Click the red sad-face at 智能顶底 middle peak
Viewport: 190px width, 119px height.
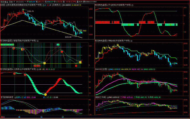[x=62, y=52]
